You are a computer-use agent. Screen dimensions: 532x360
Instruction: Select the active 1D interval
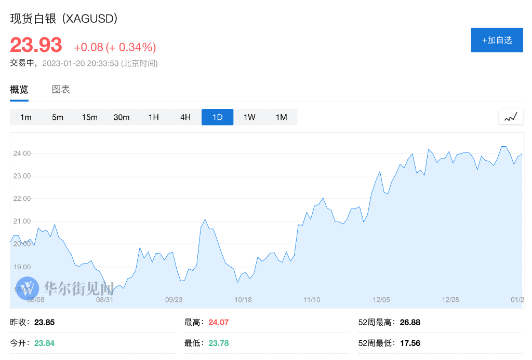pyautogui.click(x=217, y=117)
